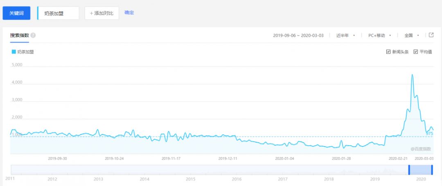442x186 pixels.
Task: Click the 关键词 blue button
Action: [x=16, y=13]
